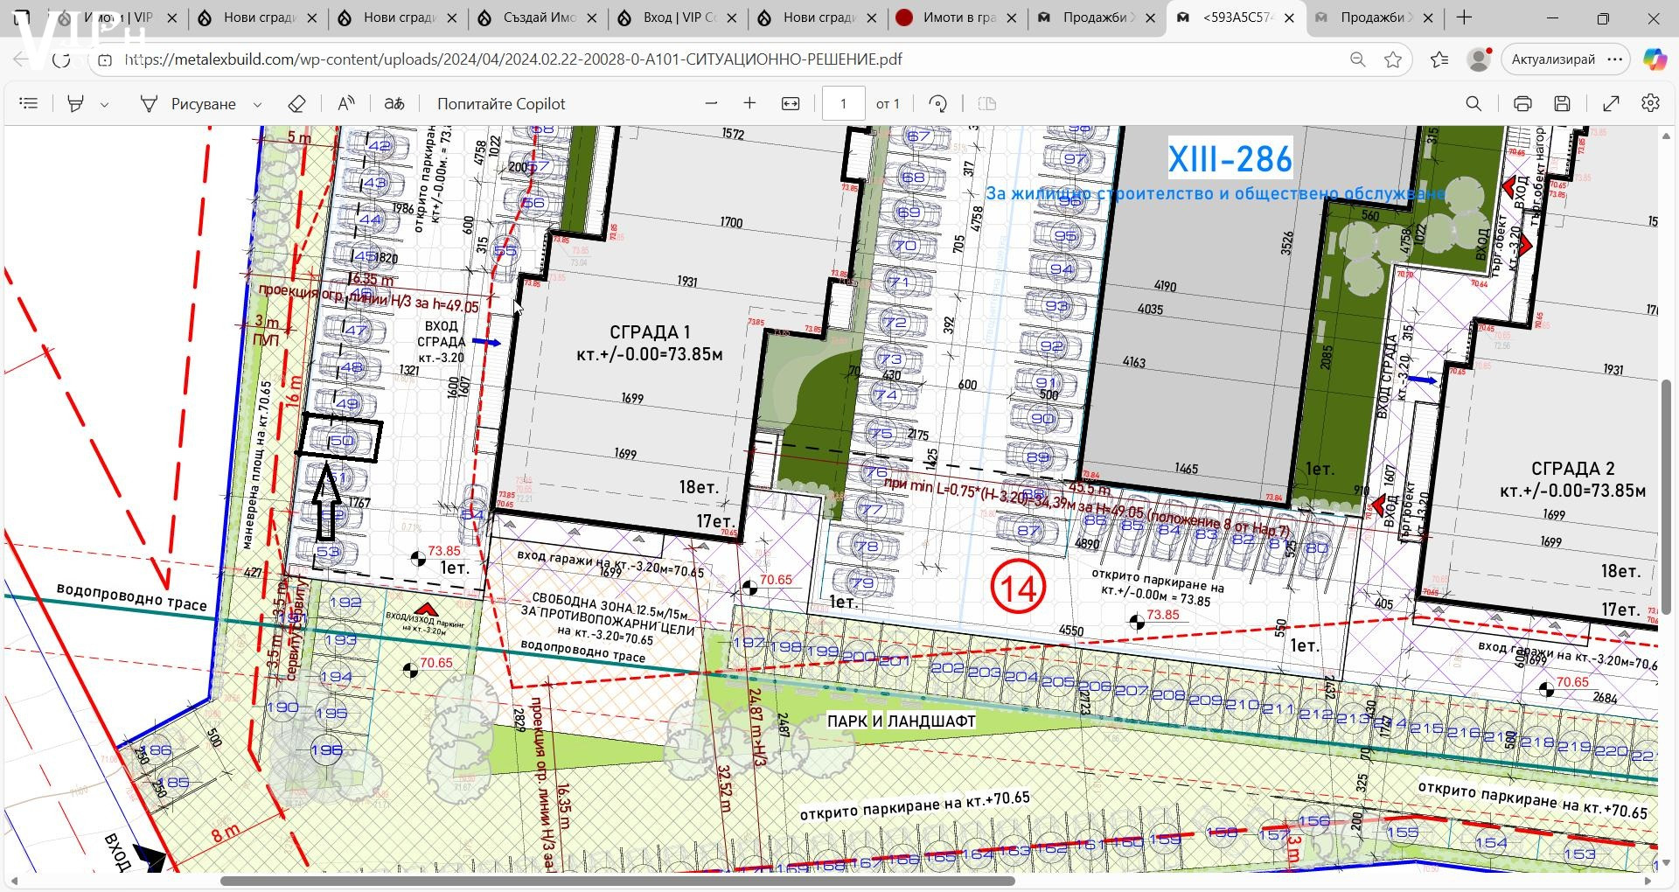
Task: Click the Актуализирай update button
Action: pyautogui.click(x=1553, y=59)
